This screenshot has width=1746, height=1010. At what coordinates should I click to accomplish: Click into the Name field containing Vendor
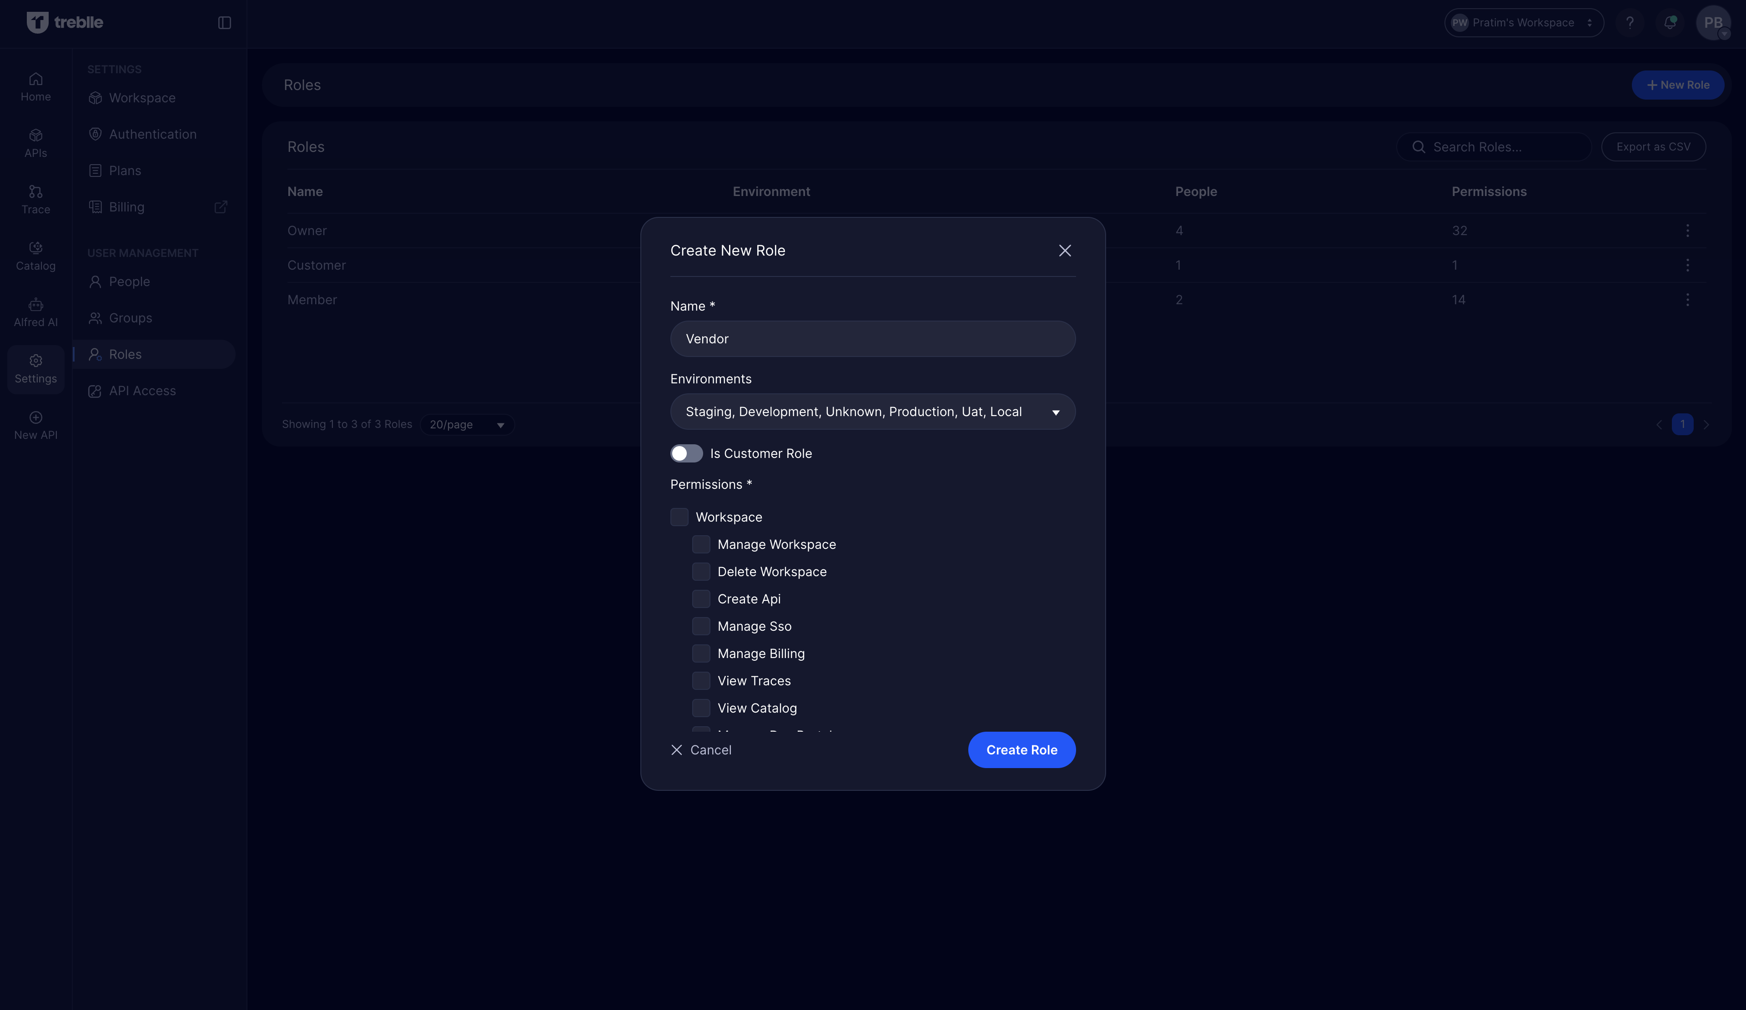[x=872, y=339]
